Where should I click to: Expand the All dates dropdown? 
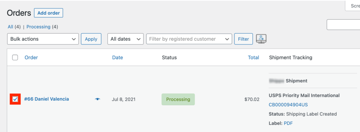(x=126, y=39)
